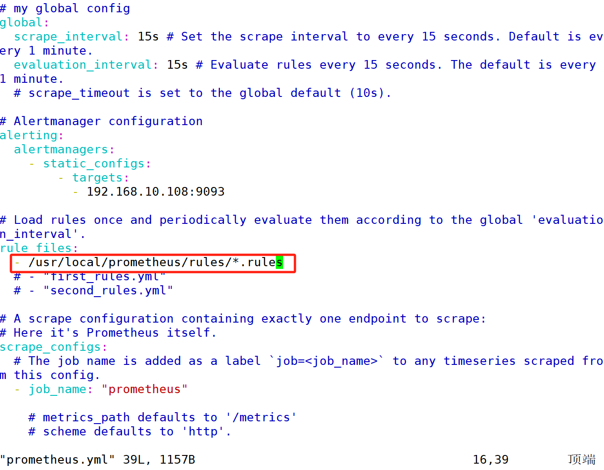The width and height of the screenshot is (604, 470).
Task: Click the "scrape_configs:" key
Action: [x=54, y=347]
